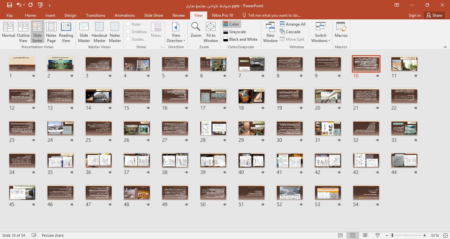Screen dimensions: 450x239
Task: Select slide 1 thumbnail
Action: (x=22, y=64)
